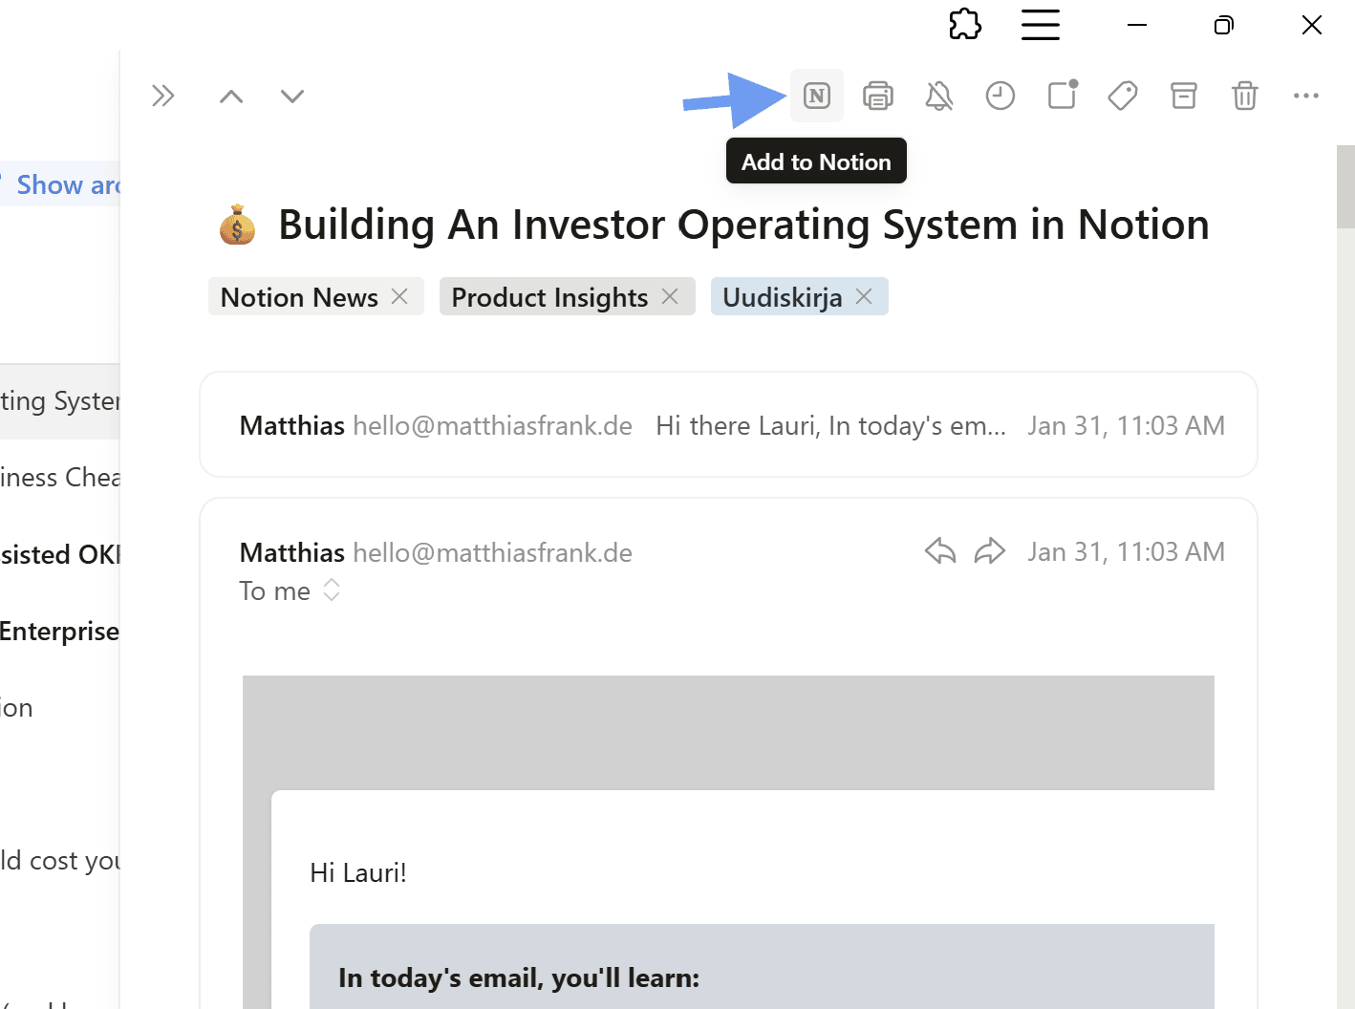The image size is (1355, 1009).
Task: Collapse the pane with the double chevron
Action: point(163,96)
